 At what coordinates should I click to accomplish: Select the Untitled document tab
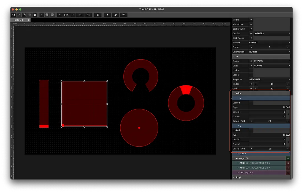pyautogui.click(x=19, y=20)
